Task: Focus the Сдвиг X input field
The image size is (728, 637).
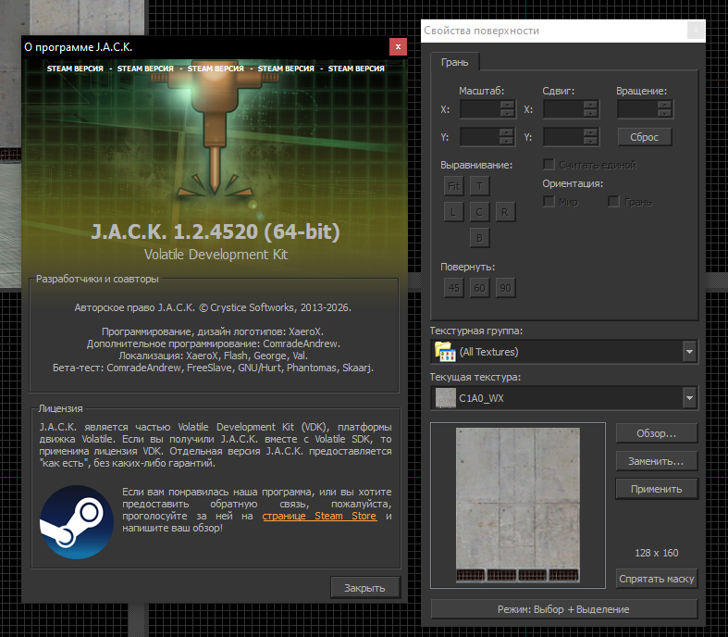Action: (563, 109)
